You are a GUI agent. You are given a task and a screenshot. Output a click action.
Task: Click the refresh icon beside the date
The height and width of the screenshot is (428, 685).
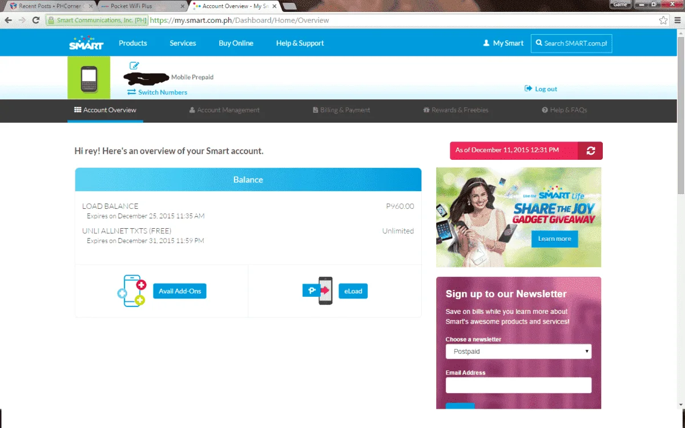[590, 151]
